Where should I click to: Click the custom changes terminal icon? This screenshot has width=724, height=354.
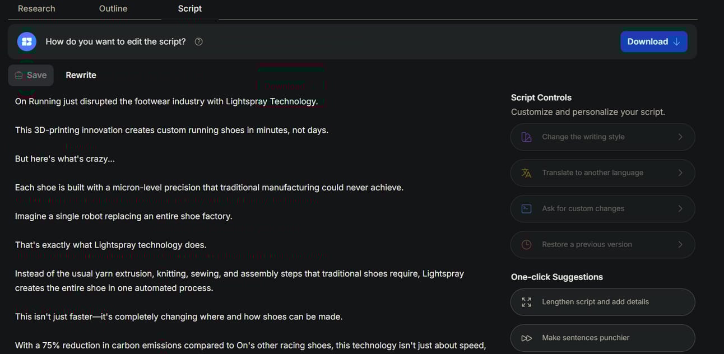click(526, 209)
